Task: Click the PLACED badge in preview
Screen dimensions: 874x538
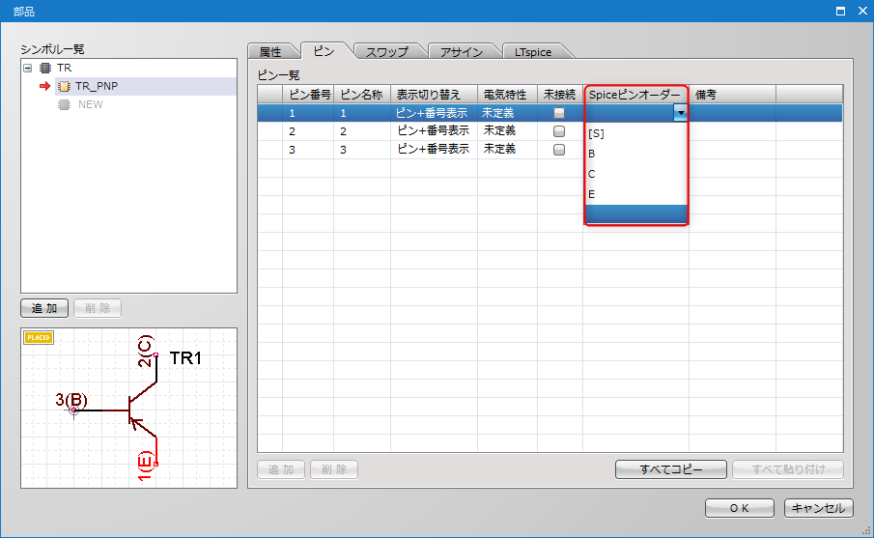Action: [x=39, y=337]
